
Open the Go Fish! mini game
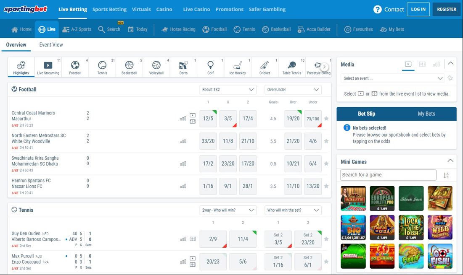point(440,256)
